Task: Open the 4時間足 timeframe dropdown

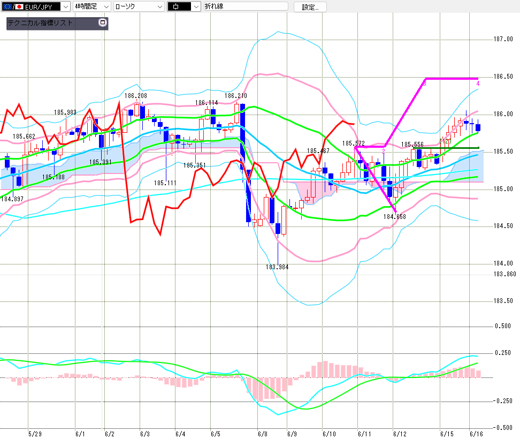Action: coord(91,6)
